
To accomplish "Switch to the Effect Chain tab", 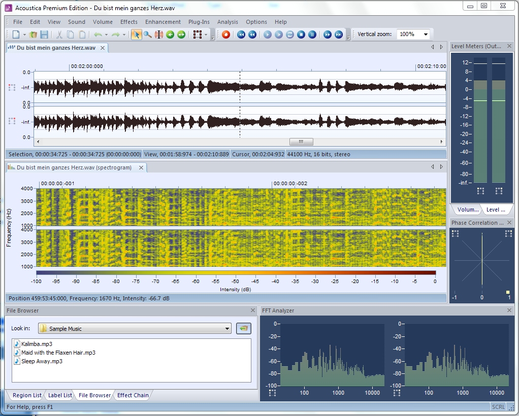I will click(x=133, y=395).
